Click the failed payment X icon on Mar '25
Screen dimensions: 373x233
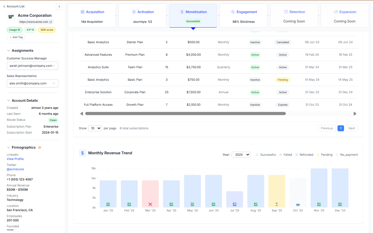[x=150, y=204]
